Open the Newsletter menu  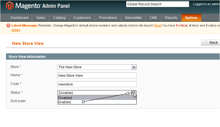(134, 18)
